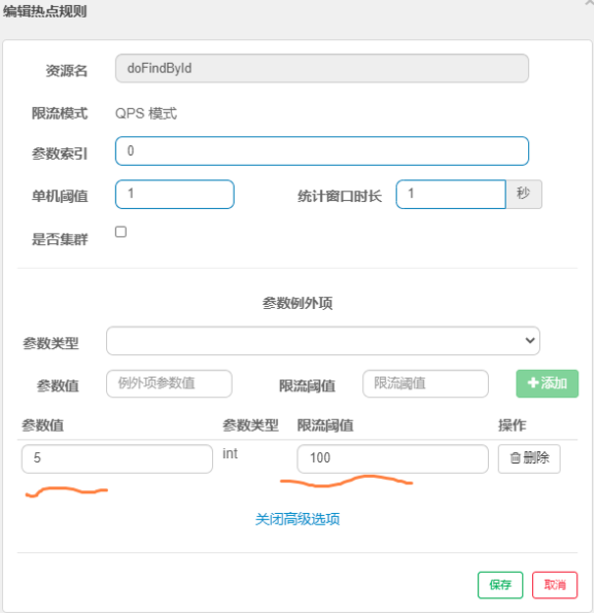
Task: Click the int type cell in the exception row
Action: [230, 454]
